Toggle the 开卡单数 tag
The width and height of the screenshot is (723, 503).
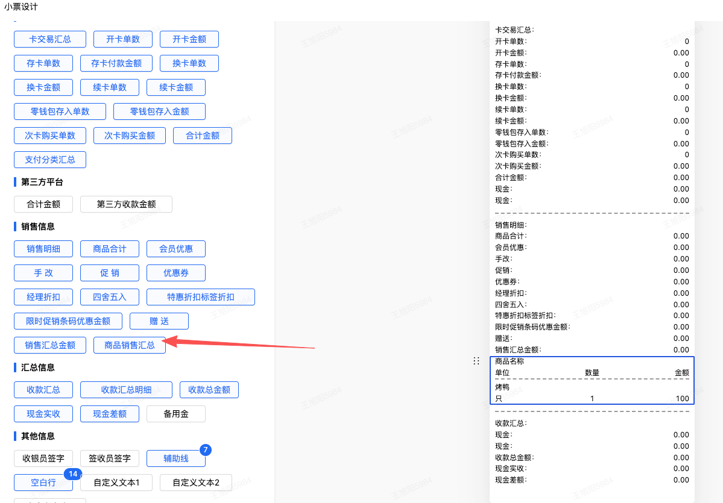point(122,39)
